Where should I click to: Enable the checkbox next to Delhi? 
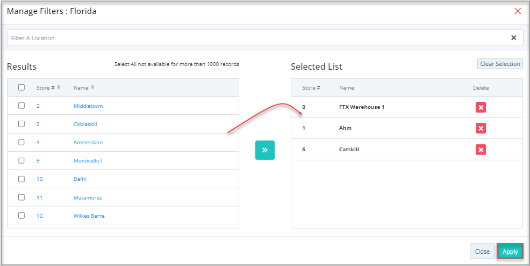[22, 179]
